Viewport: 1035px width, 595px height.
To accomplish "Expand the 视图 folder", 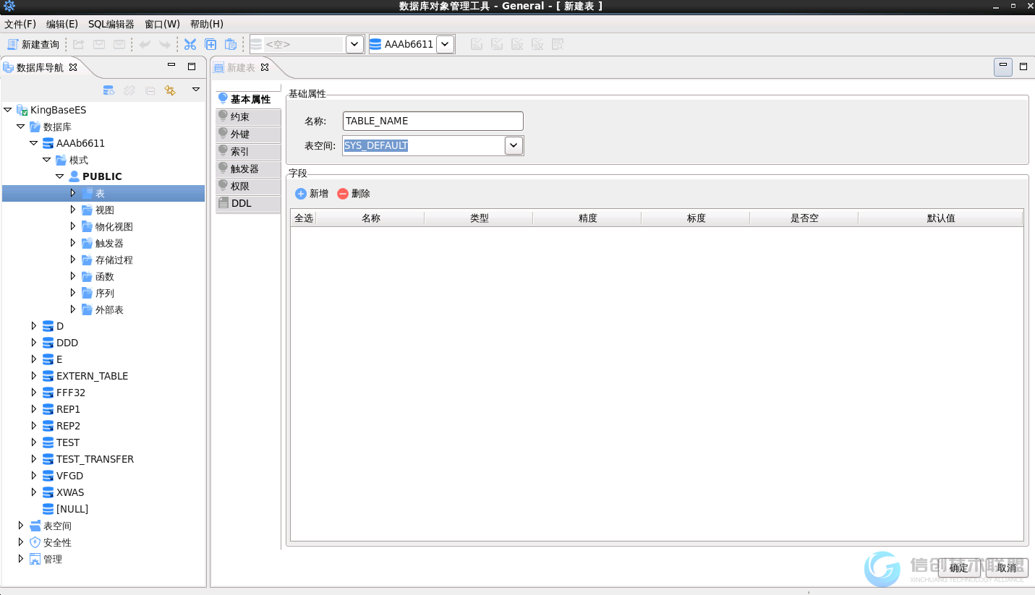I will pyautogui.click(x=73, y=210).
